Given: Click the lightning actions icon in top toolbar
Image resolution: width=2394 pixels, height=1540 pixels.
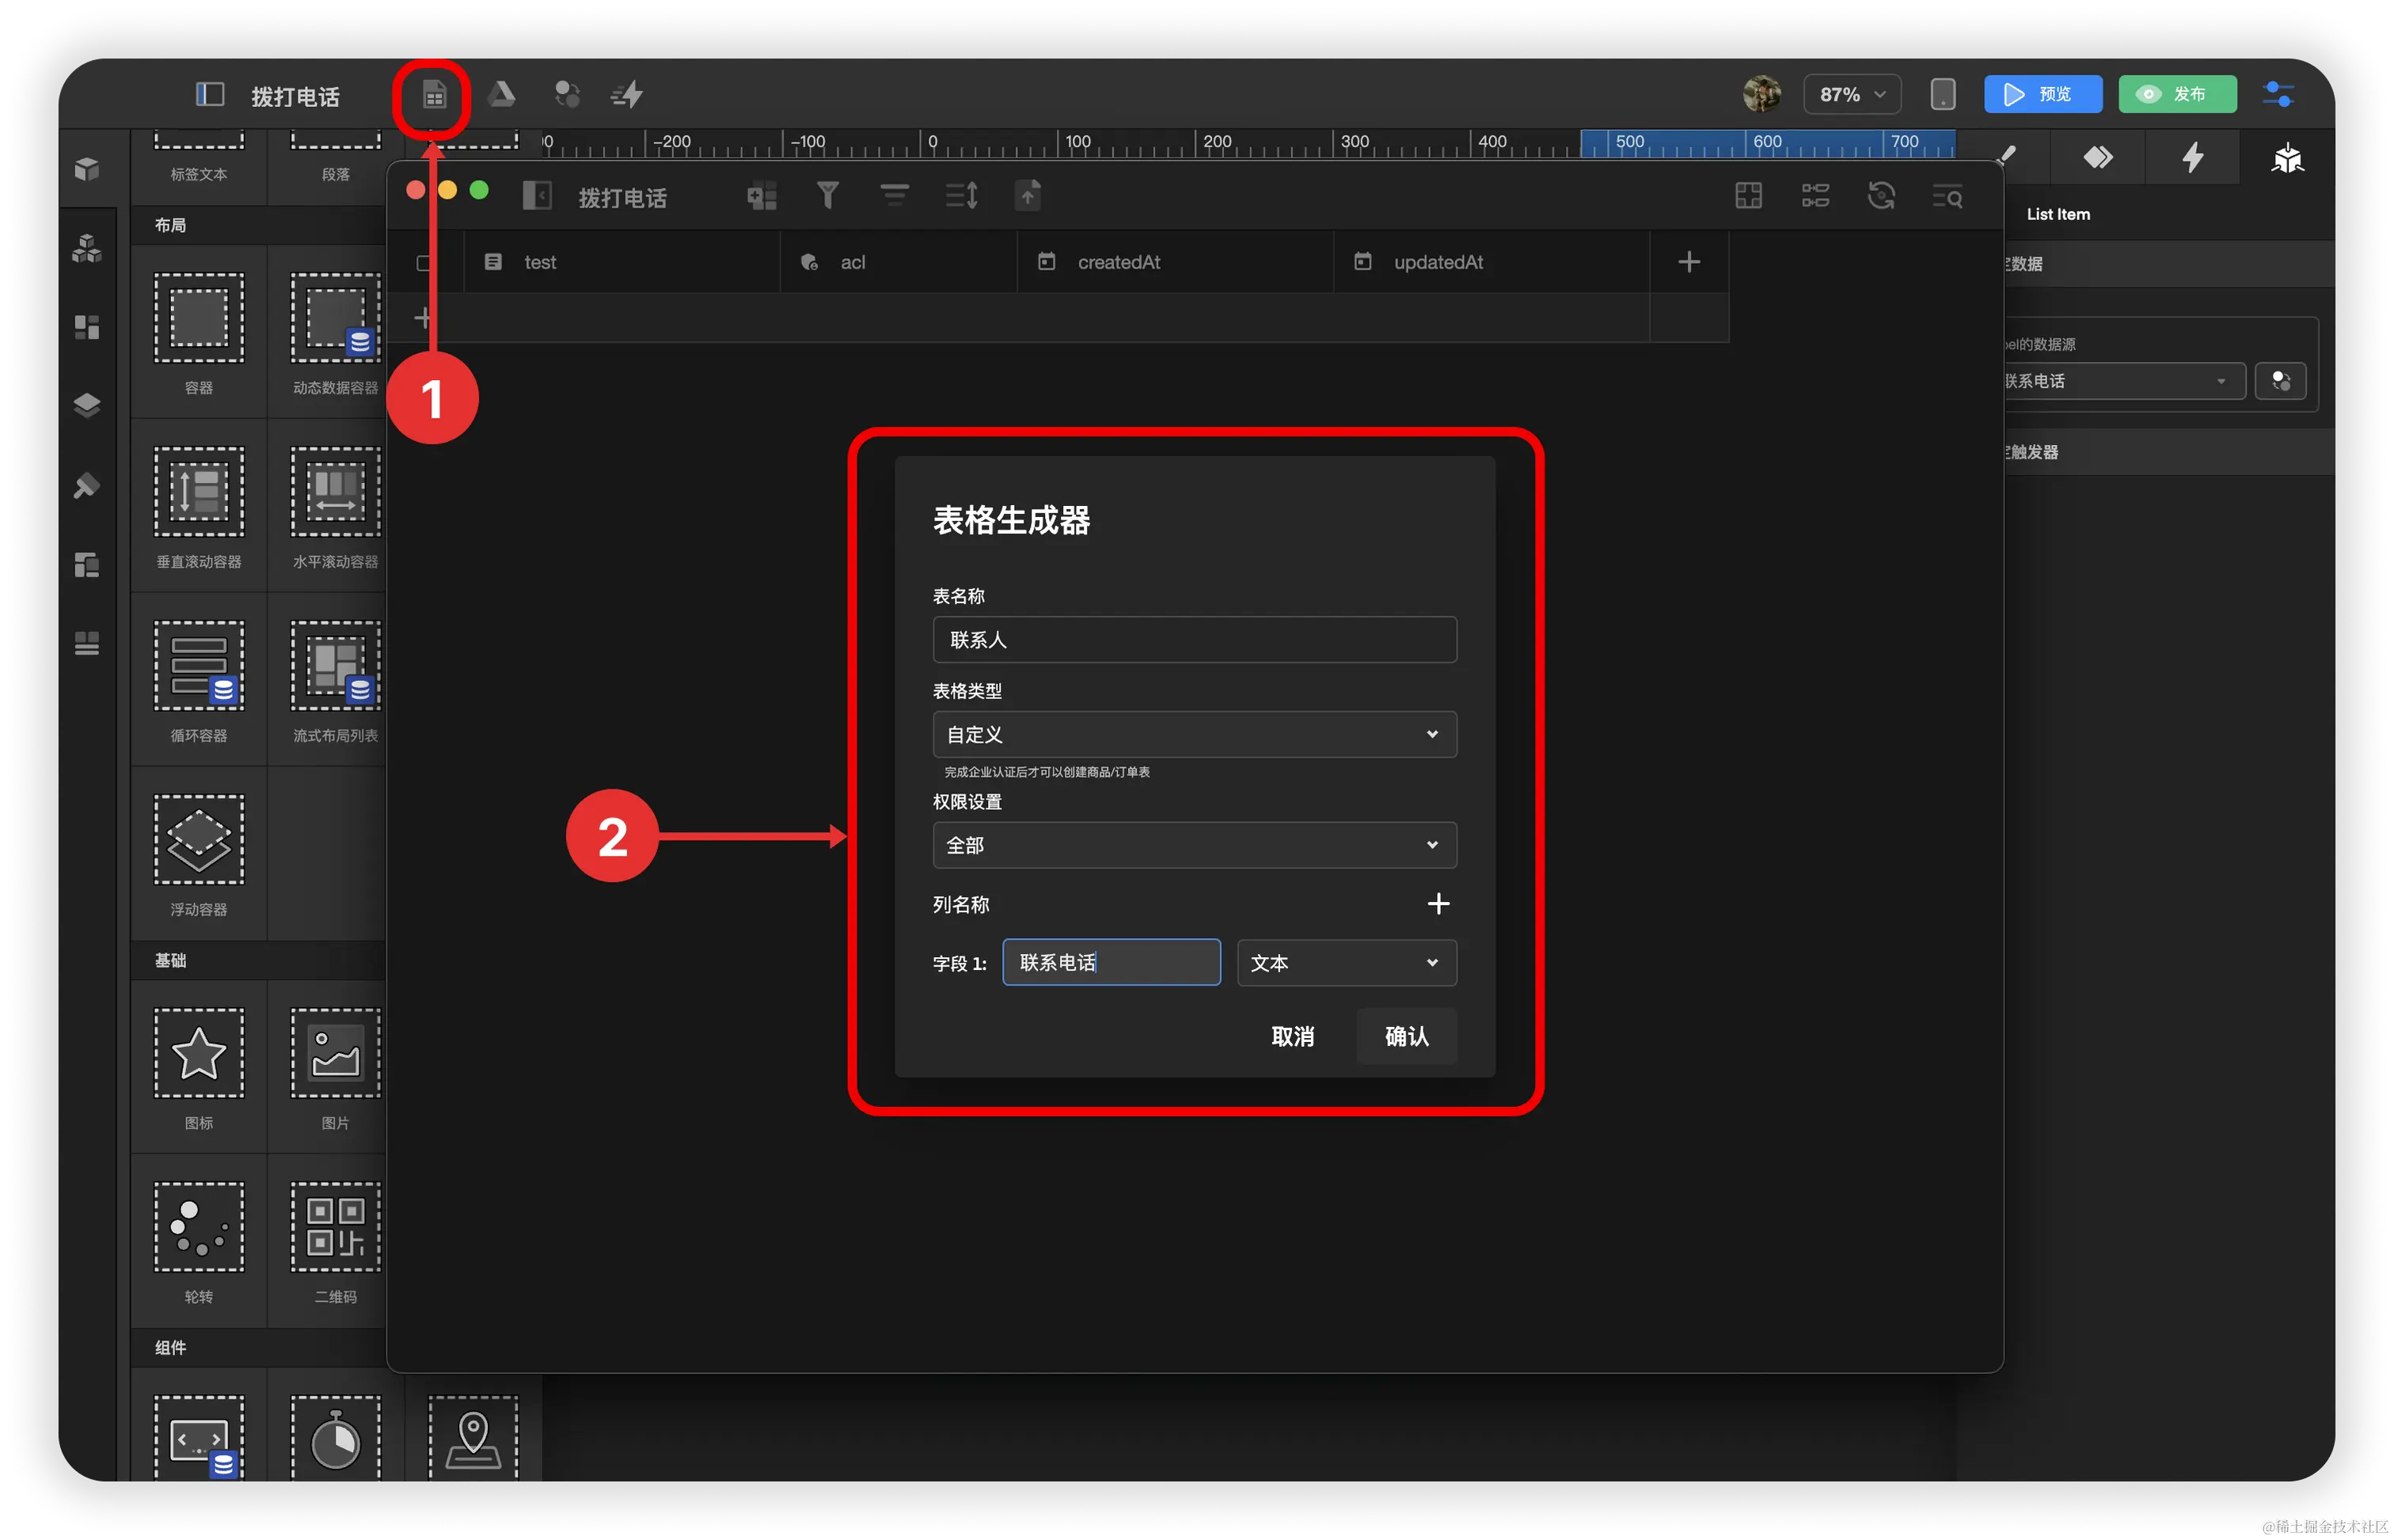Looking at the screenshot, I should (x=628, y=95).
